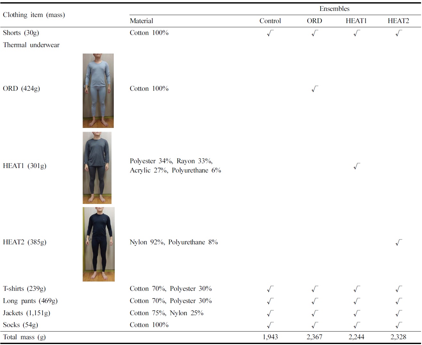Image resolution: width=422 pixels, height=345 pixels.
Task: Click the total mass value 1,943
Action: pyautogui.click(x=270, y=337)
